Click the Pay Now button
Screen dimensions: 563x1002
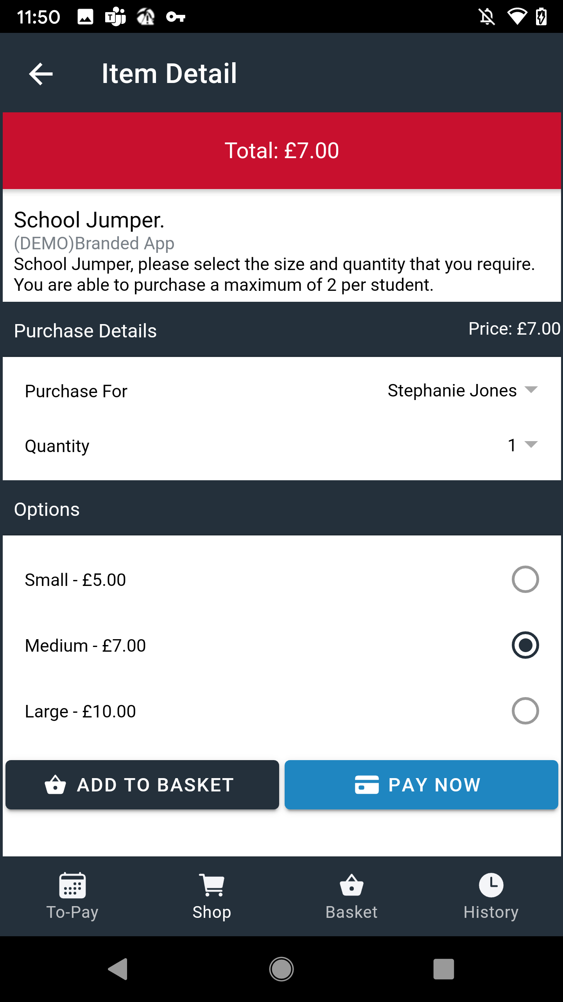tap(421, 785)
